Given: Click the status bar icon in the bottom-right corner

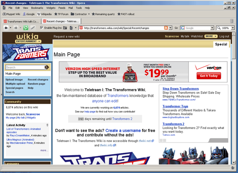Looking at the screenshot, I should click(x=232, y=168).
